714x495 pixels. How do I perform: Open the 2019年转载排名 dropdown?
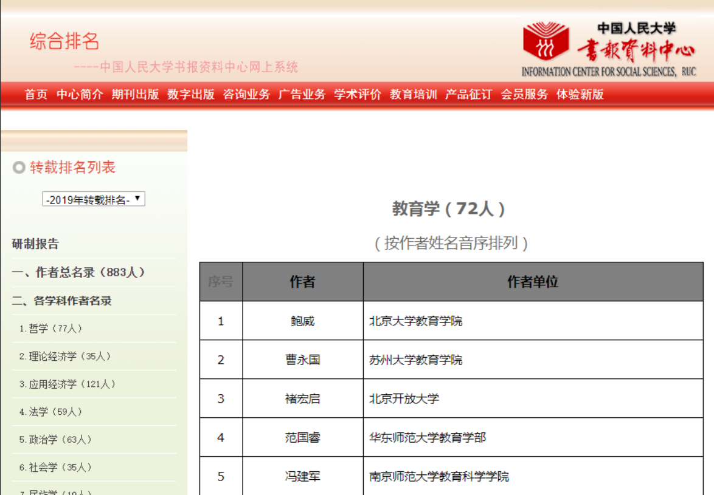coord(94,199)
